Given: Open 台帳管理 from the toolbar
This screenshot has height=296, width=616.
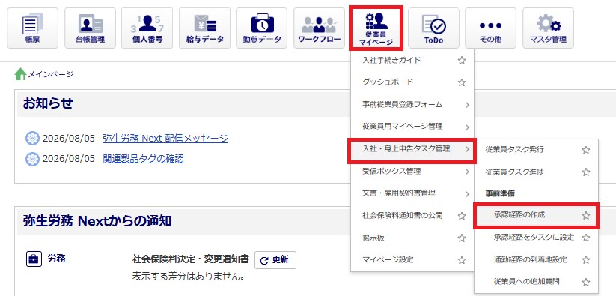Looking at the screenshot, I should (90, 28).
